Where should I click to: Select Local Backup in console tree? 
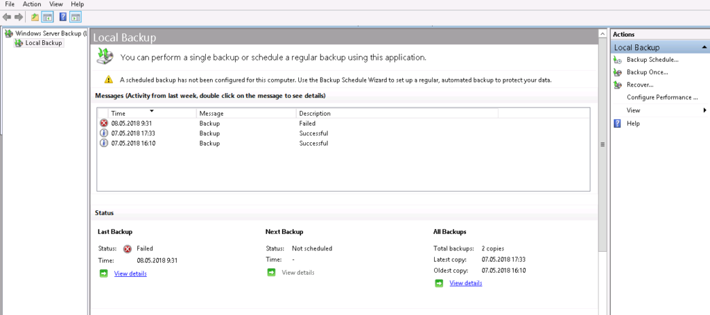(x=44, y=43)
